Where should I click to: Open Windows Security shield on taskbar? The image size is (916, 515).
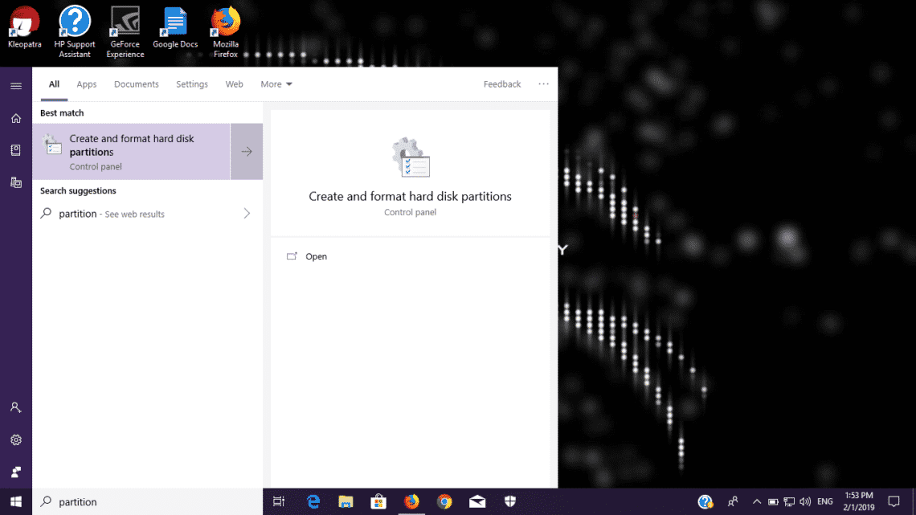tap(509, 501)
